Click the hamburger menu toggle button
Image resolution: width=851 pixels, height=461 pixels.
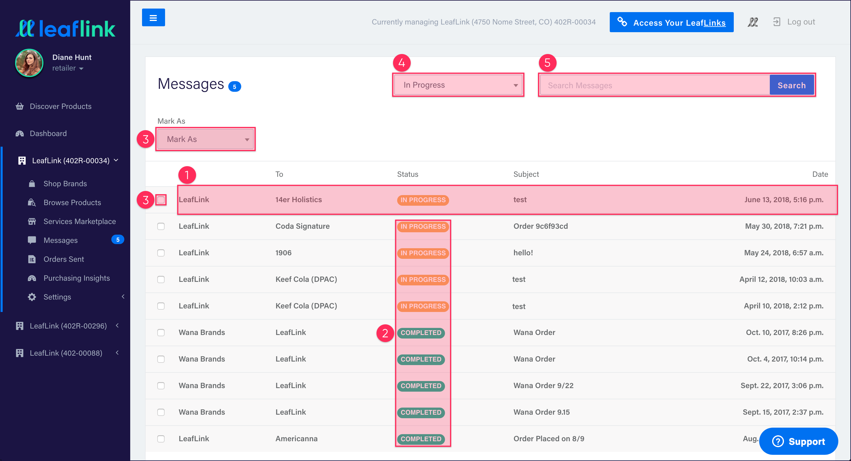(x=153, y=18)
